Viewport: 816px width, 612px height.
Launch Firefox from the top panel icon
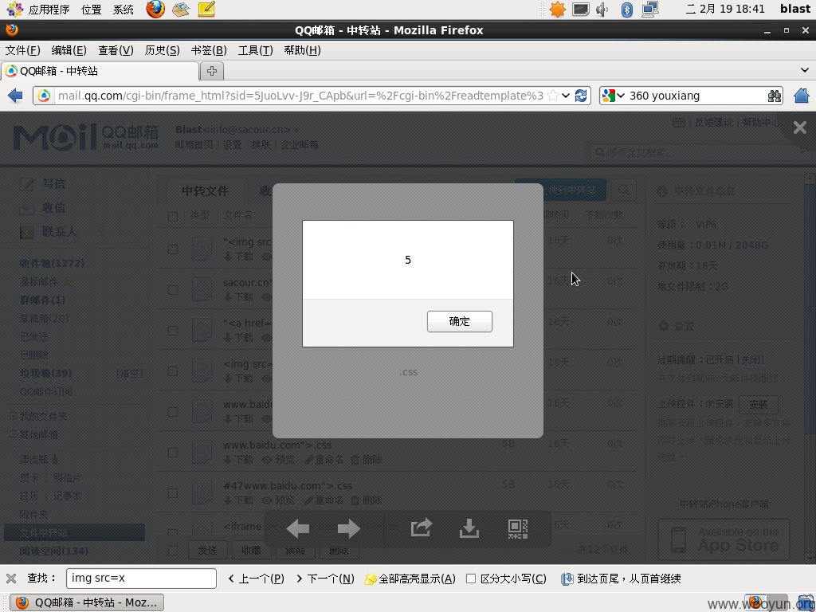click(155, 10)
